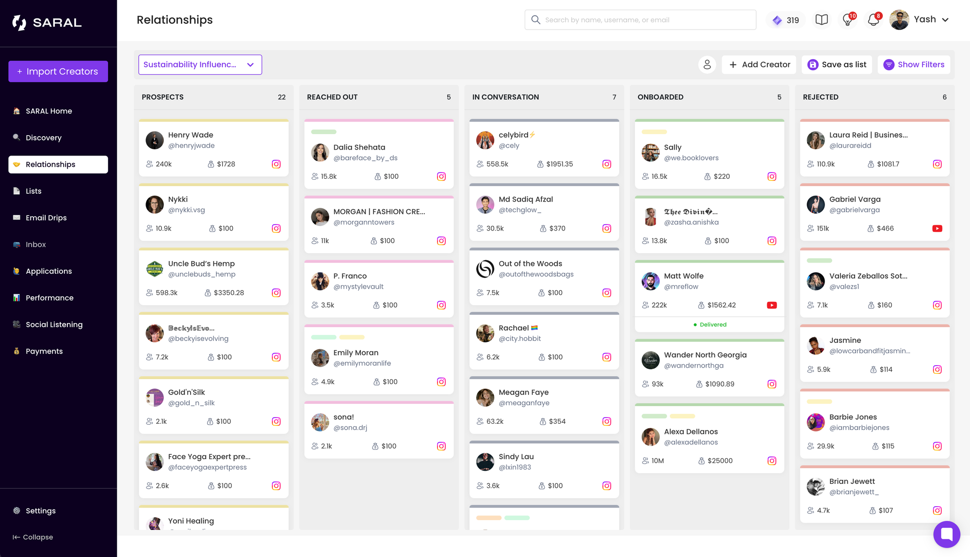Open Performance in sidebar
Image resolution: width=970 pixels, height=557 pixels.
pyautogui.click(x=58, y=298)
